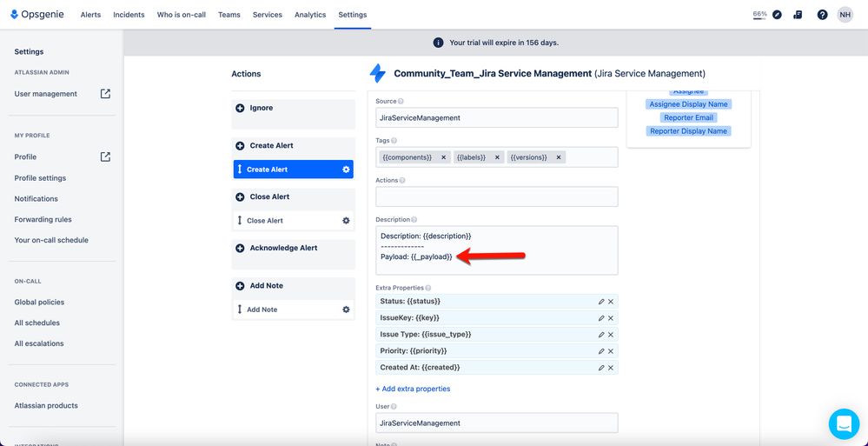Click the 66% progress indicator

[760, 15]
